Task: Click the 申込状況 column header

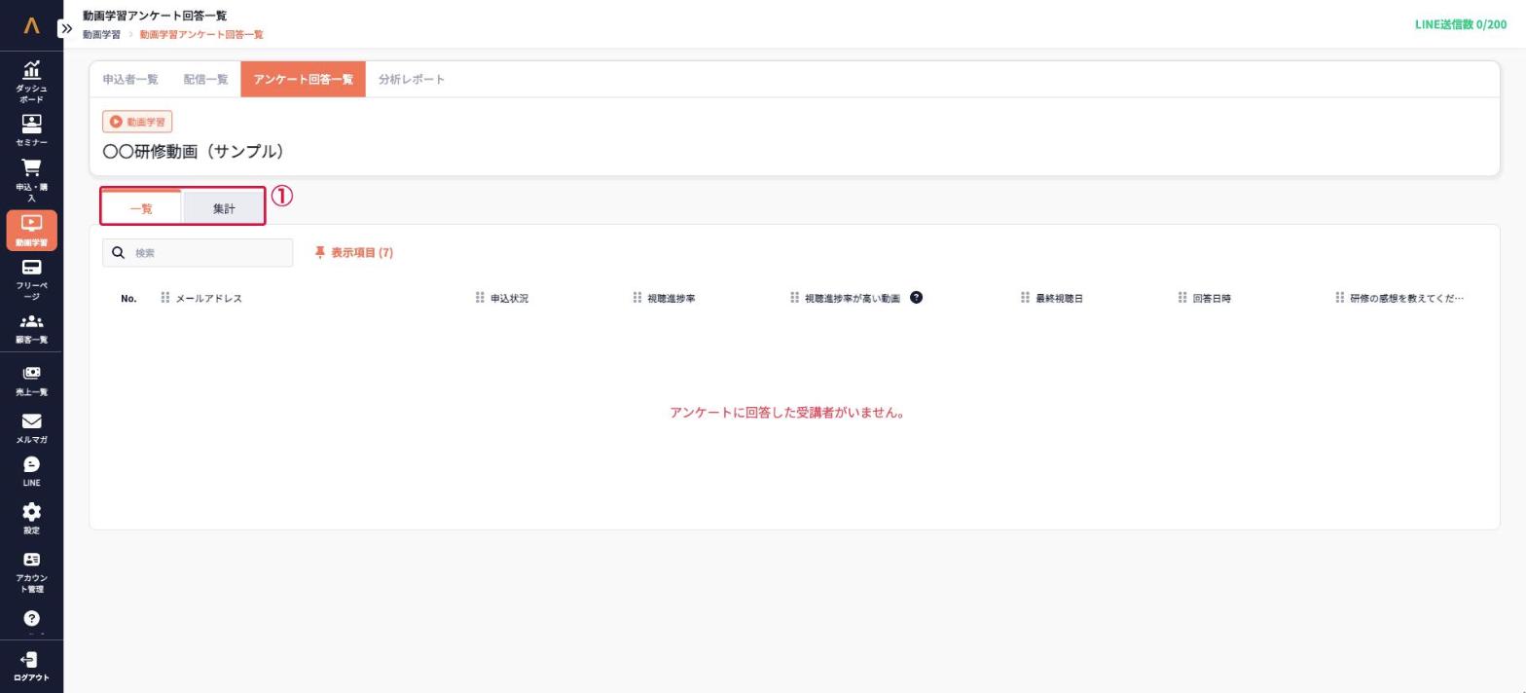Action: click(x=509, y=299)
